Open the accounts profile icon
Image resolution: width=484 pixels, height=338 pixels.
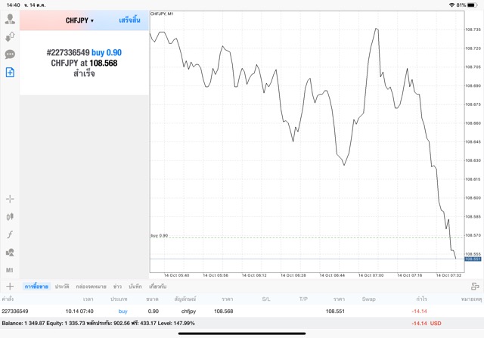10,19
